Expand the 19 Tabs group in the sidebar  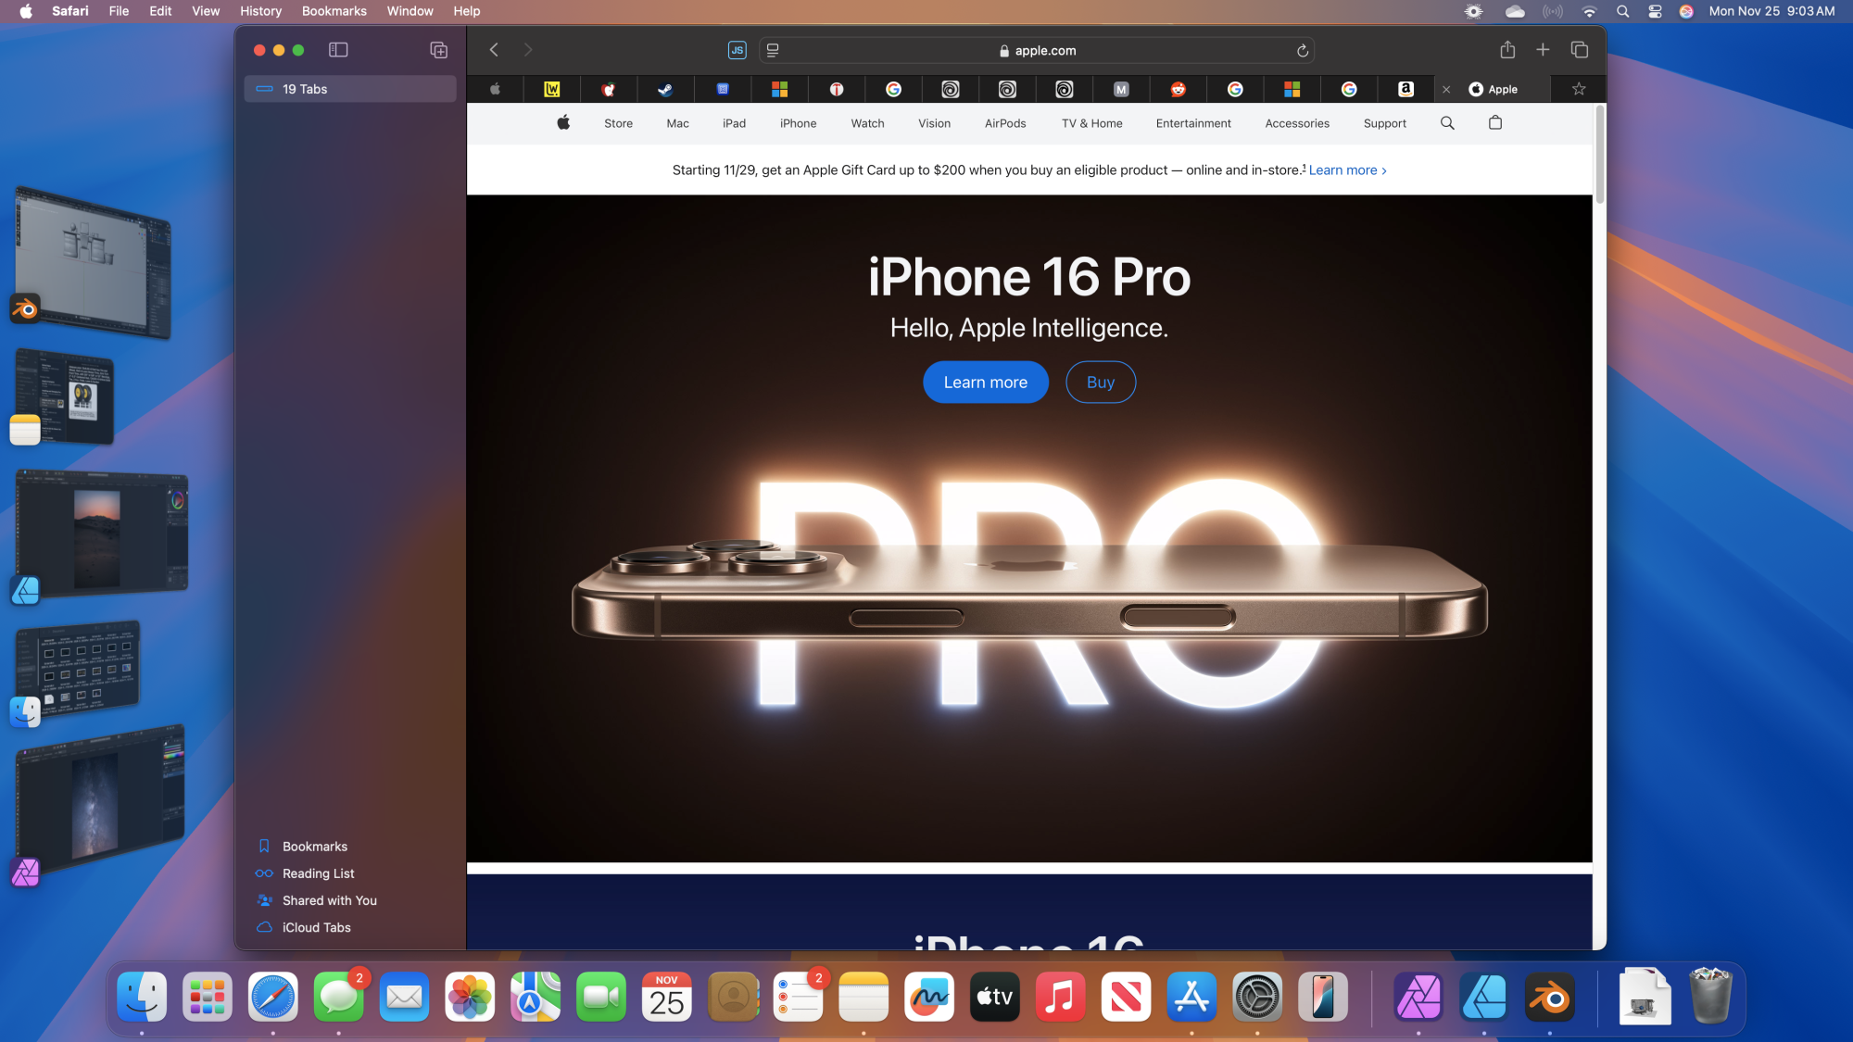(349, 89)
